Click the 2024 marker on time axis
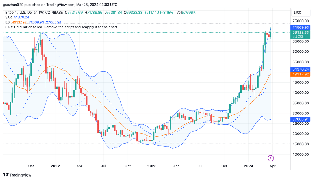The image size is (315, 180). click(248, 166)
